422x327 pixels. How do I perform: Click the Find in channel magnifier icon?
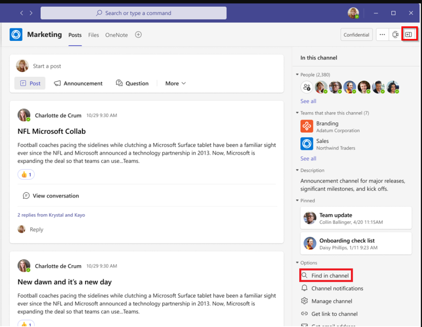click(x=305, y=275)
